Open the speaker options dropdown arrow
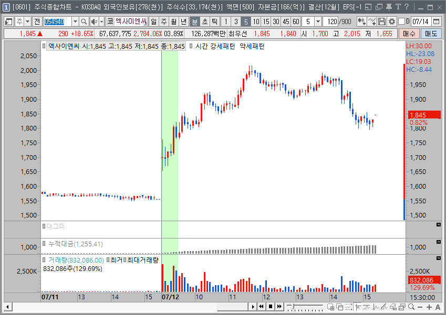The height and width of the screenshot is (315, 446). [101, 21]
